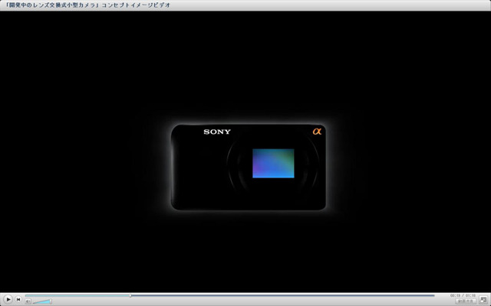The width and height of the screenshot is (491, 306).
Task: Click the SONY logo in the video
Action: pos(217,132)
